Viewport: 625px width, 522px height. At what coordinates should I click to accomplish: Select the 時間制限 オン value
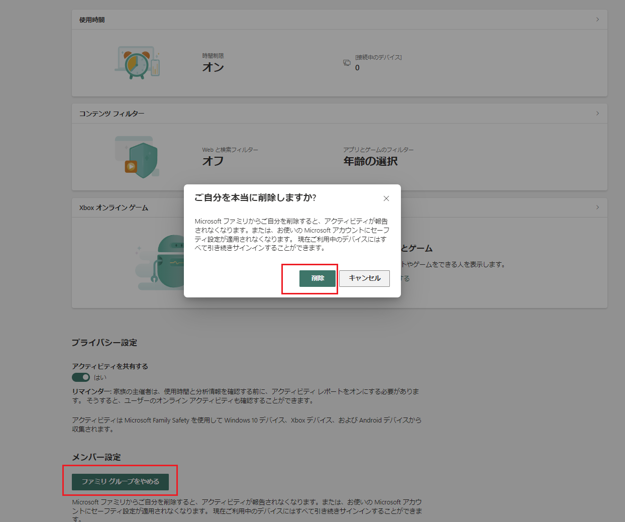pyautogui.click(x=213, y=67)
